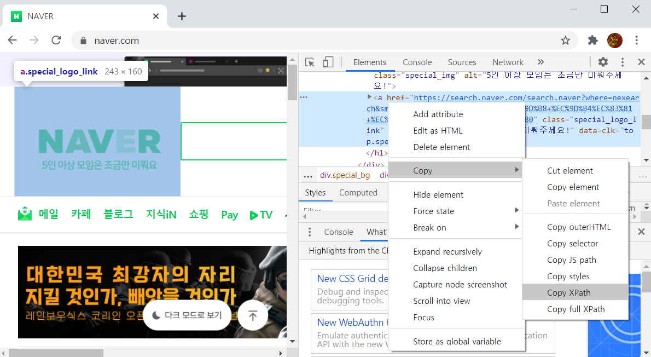Viewport: 651px width, 357px height.
Task: Open the Copy submenu
Action: 456,170
